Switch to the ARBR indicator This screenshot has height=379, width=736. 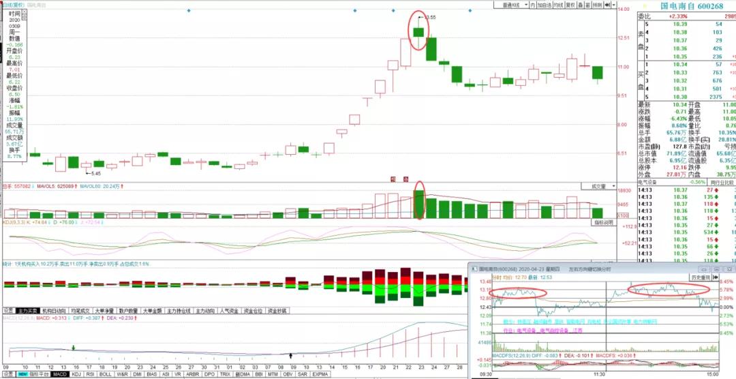pyautogui.click(x=192, y=374)
